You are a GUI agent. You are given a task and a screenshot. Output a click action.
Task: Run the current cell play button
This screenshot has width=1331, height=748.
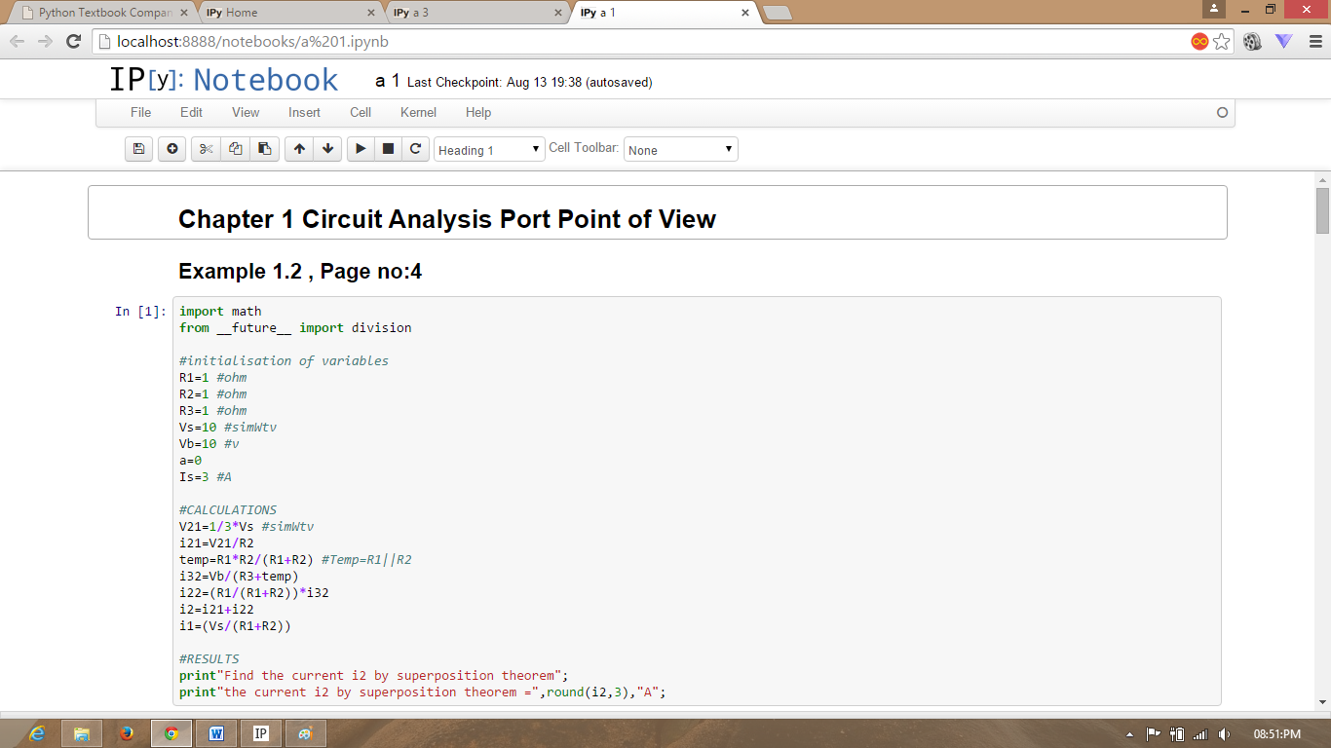361,149
